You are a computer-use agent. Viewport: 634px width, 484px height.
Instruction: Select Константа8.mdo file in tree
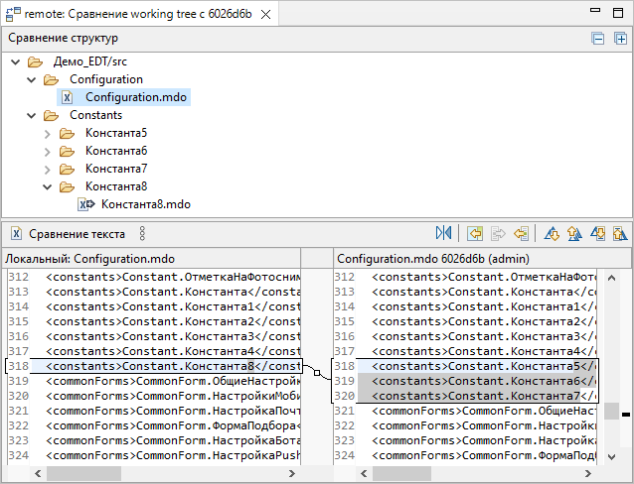tap(145, 204)
